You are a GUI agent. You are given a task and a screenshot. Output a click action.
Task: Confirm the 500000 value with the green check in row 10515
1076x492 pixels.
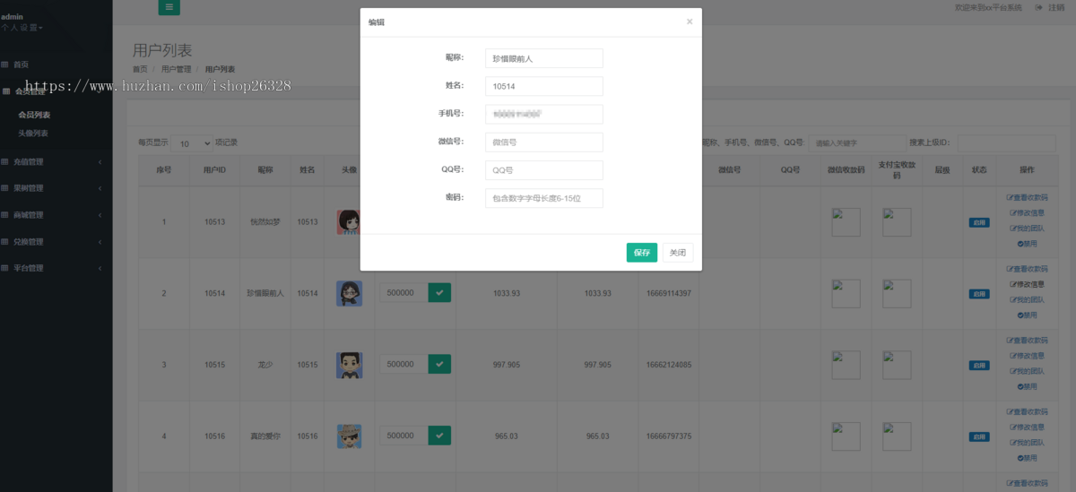tap(439, 364)
